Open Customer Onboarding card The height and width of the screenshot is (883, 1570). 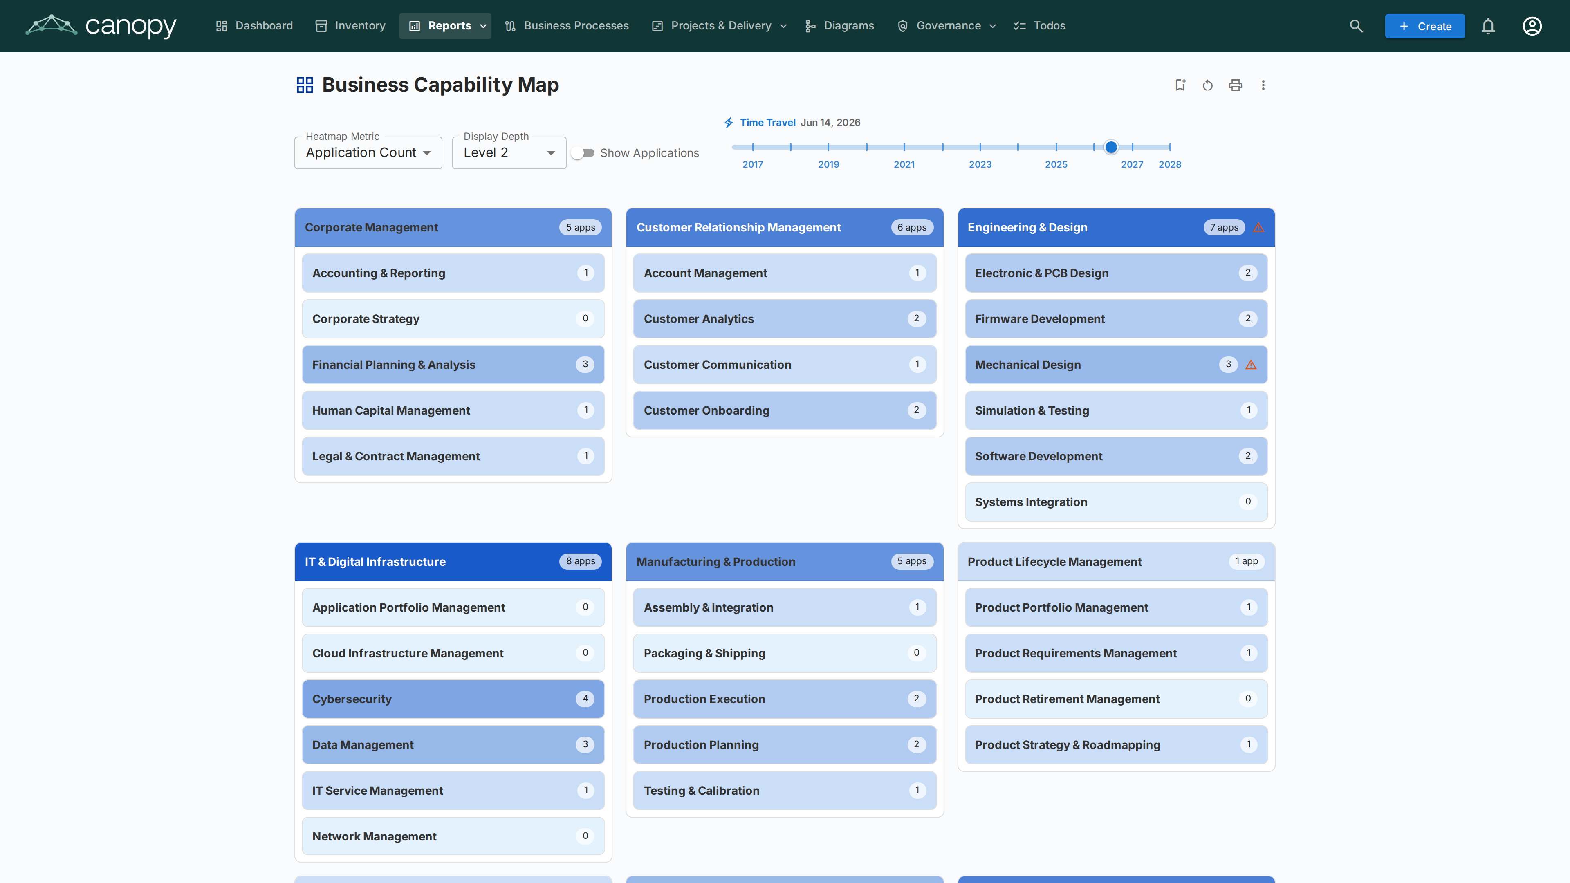(785, 410)
